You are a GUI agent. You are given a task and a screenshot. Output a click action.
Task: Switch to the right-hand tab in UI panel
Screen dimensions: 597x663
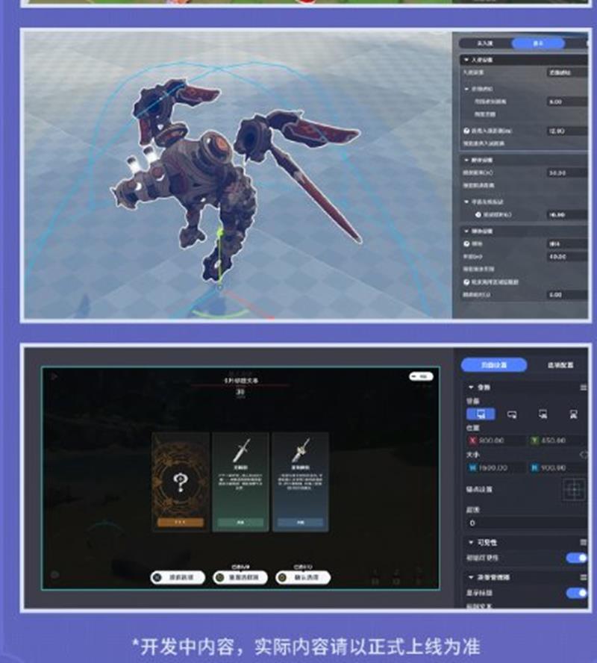pos(560,365)
